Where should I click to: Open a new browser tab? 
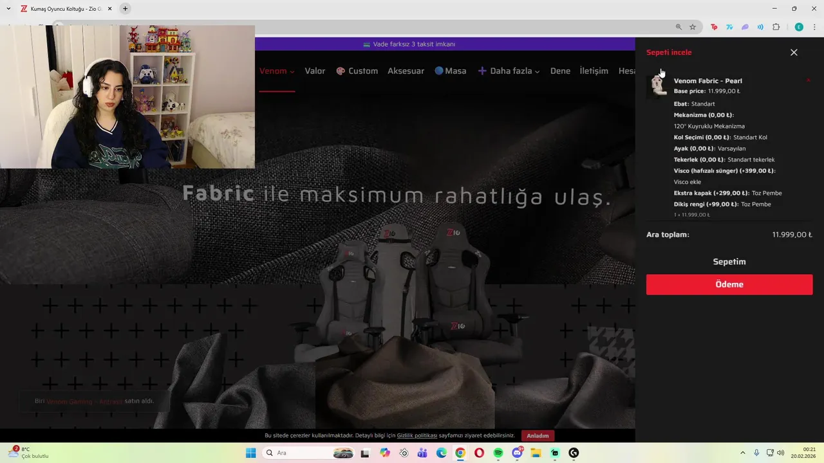tap(125, 8)
